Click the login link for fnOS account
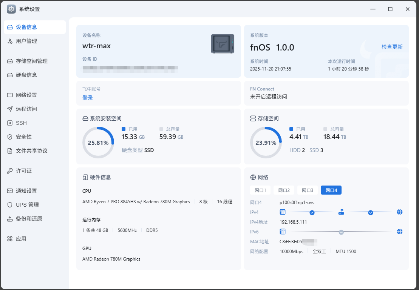 coord(88,98)
